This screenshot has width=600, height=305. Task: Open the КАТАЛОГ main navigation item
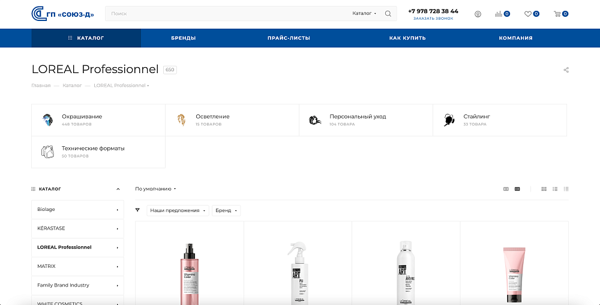[x=86, y=38]
